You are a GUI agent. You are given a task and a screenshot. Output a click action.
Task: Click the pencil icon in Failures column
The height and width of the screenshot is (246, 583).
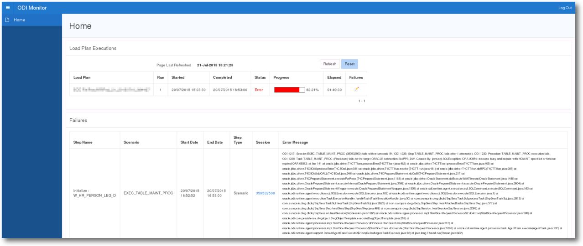tap(356, 89)
